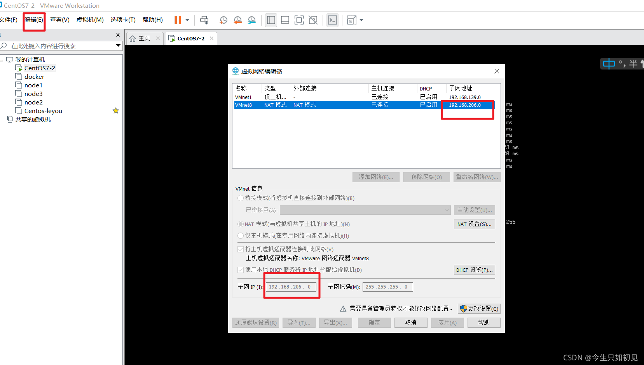Toggle 将主机虚拟适配器连接到此网络 checkbox
Image resolution: width=644 pixels, height=365 pixels.
241,249
